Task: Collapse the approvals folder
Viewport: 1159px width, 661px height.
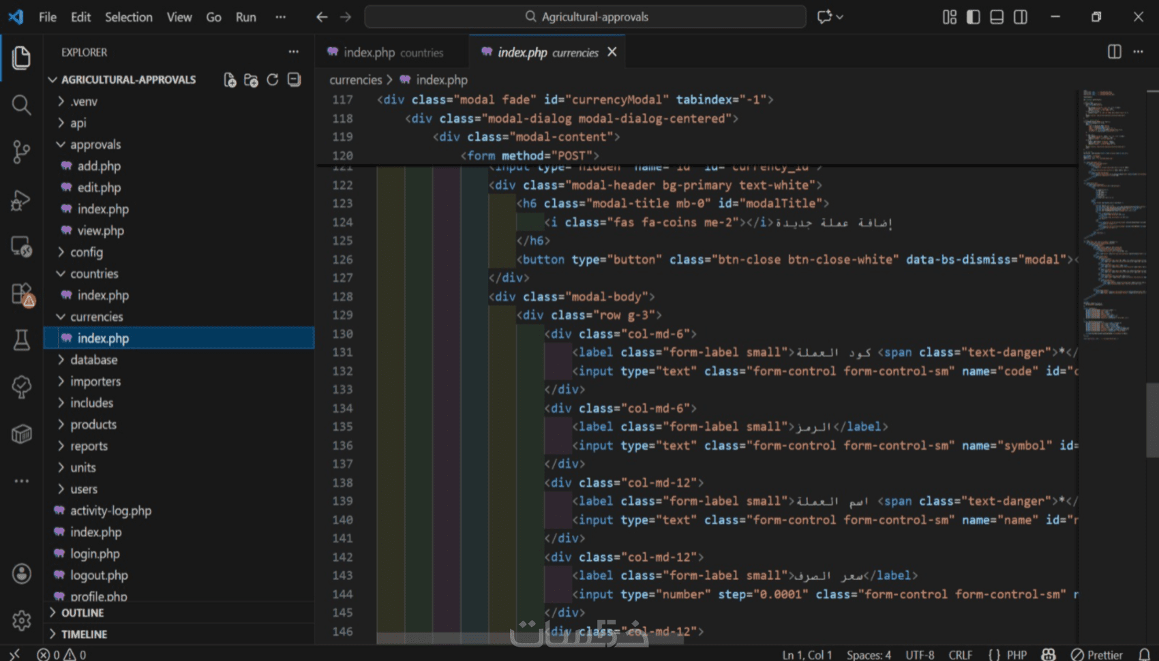Action: [95, 144]
